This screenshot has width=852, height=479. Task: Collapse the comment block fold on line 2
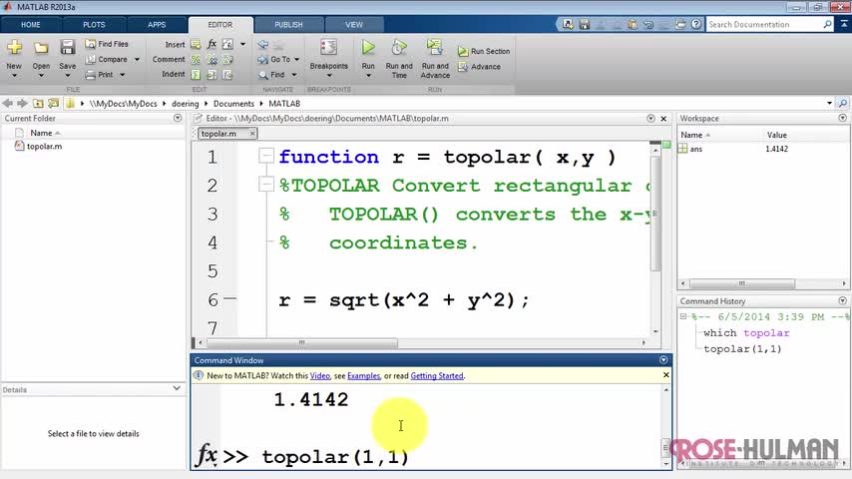click(x=265, y=185)
